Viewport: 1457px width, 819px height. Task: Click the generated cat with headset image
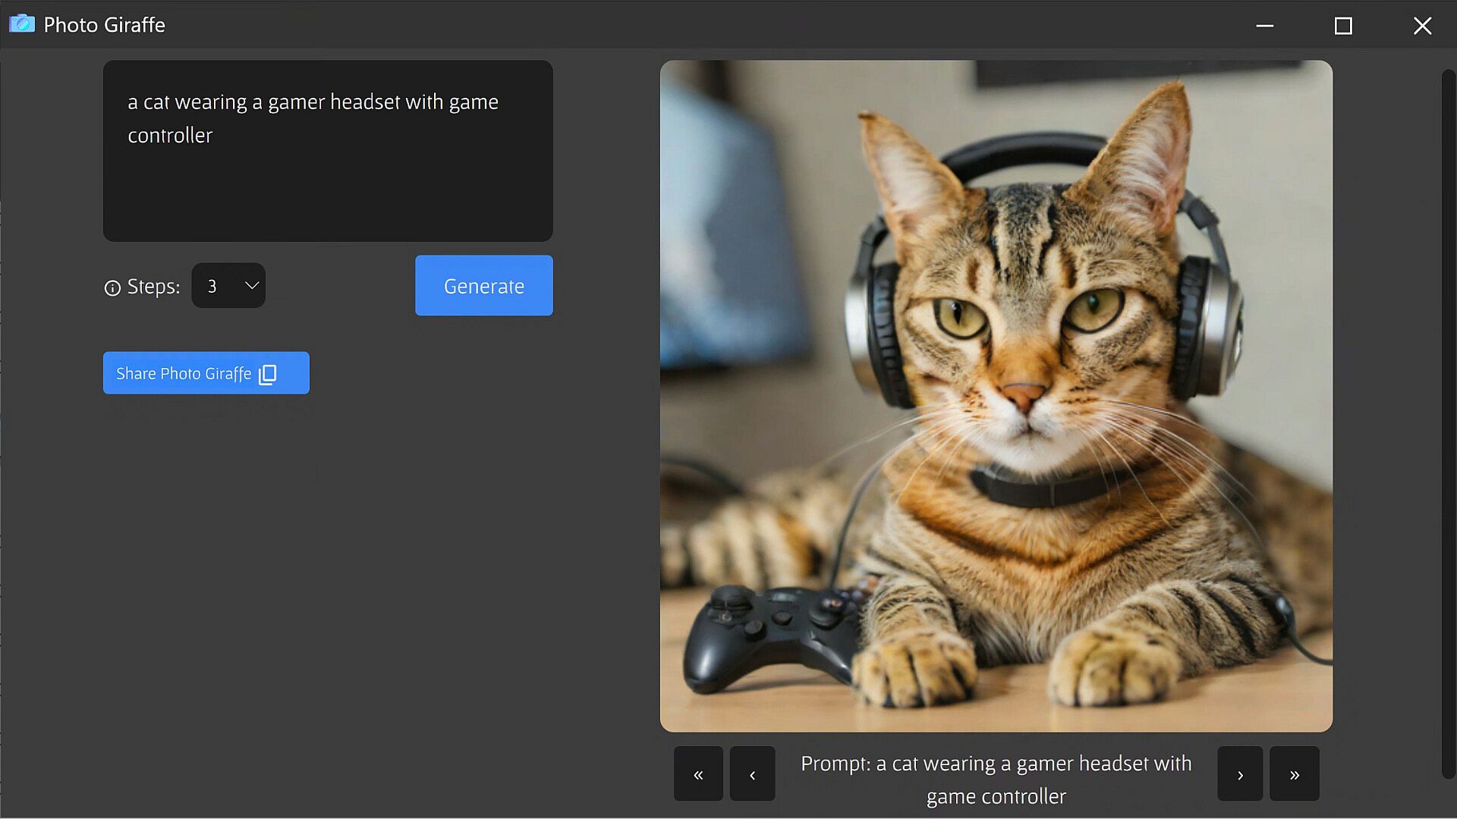pos(996,396)
